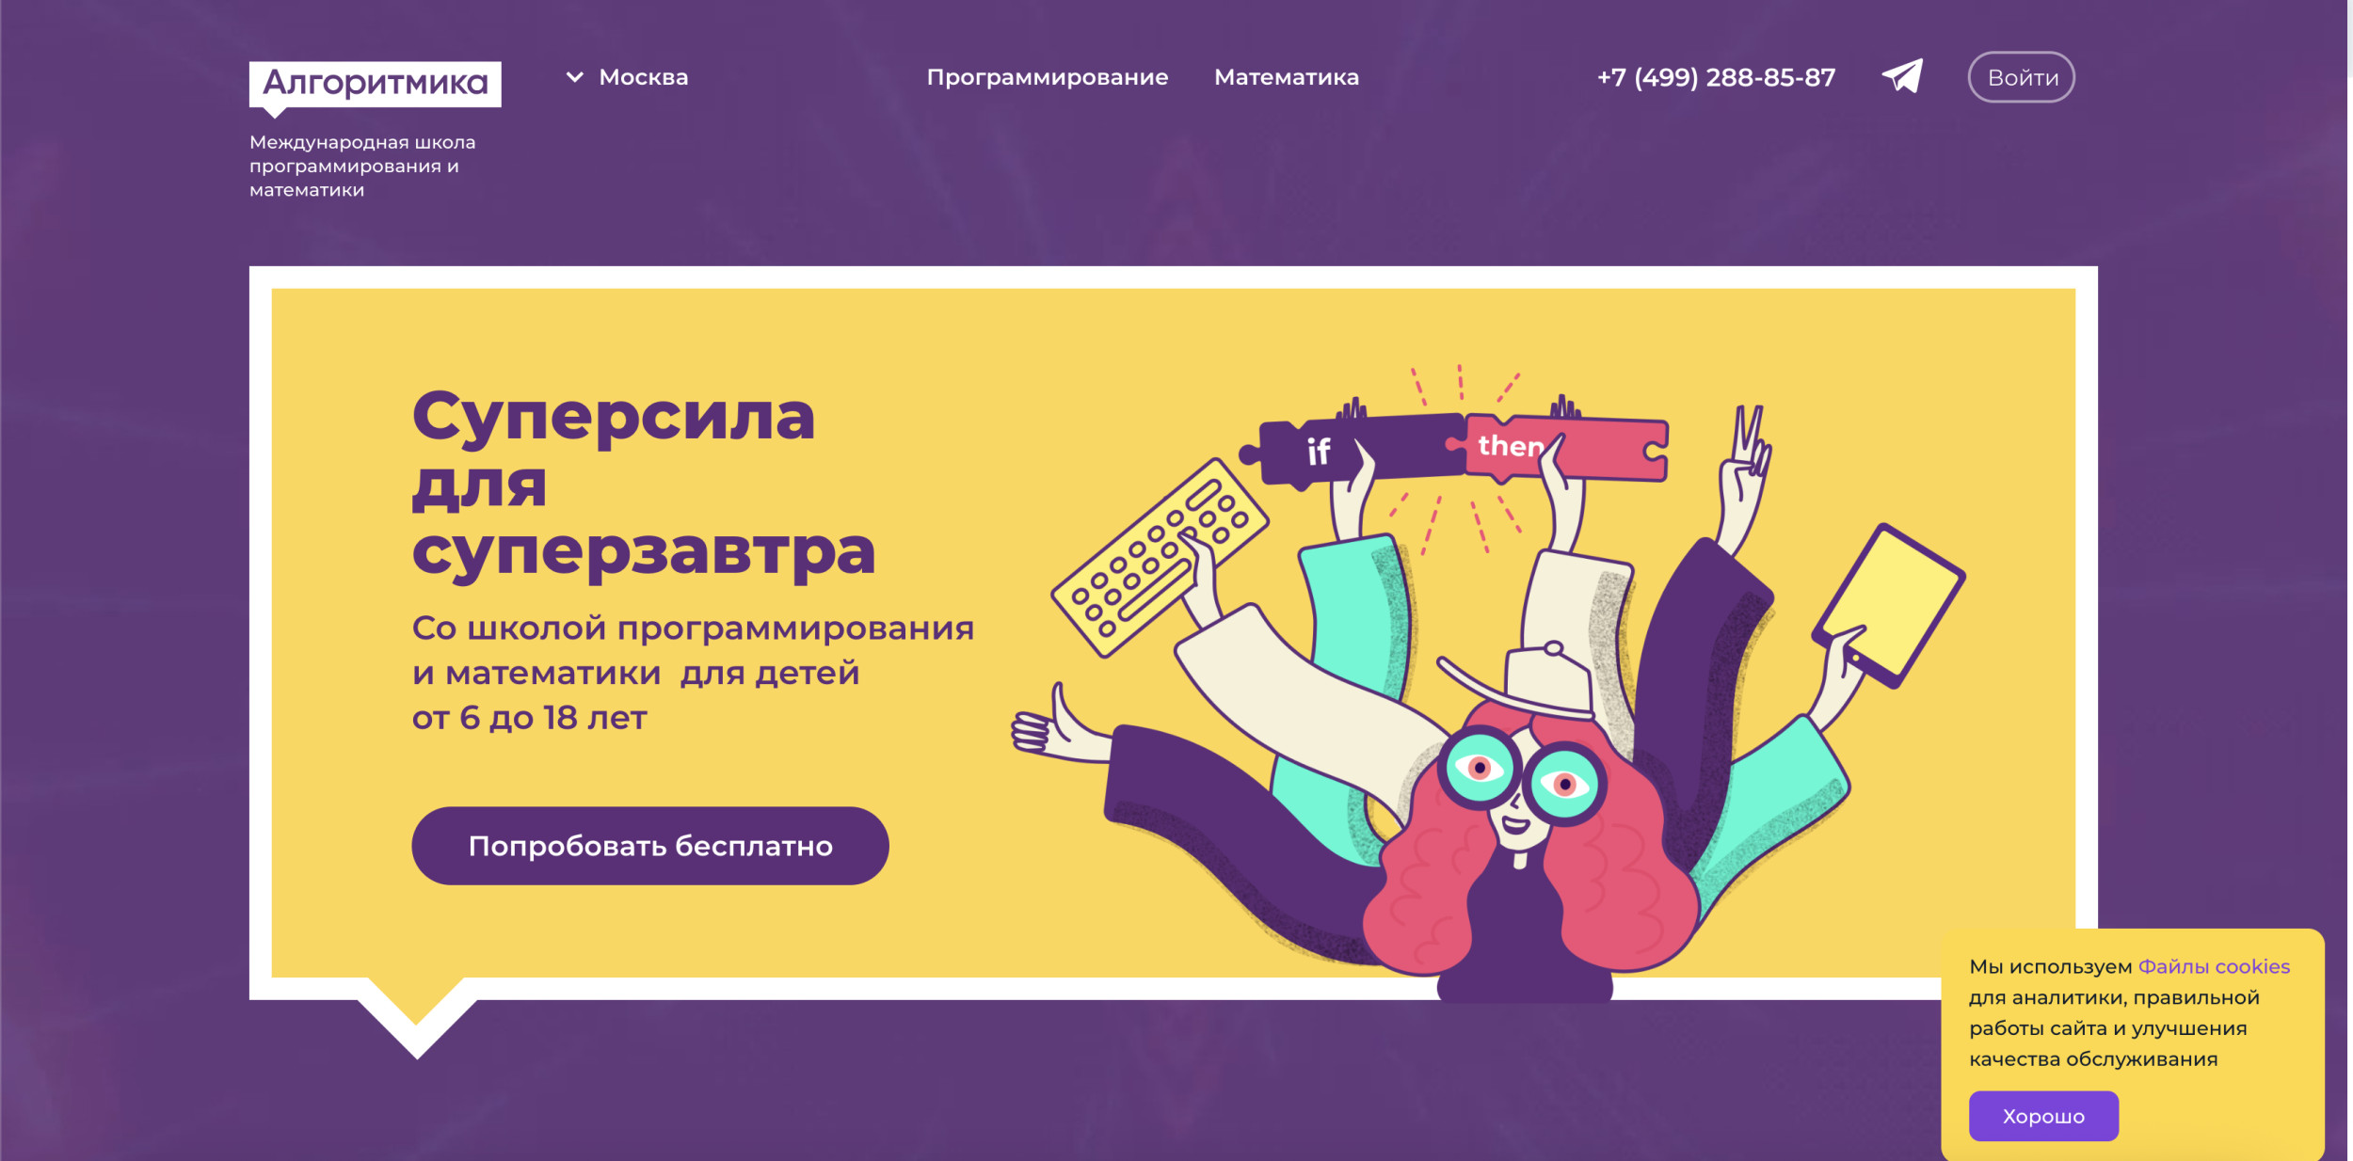The width and height of the screenshot is (2353, 1161).
Task: Open the Программирование menu item
Action: (x=1048, y=77)
